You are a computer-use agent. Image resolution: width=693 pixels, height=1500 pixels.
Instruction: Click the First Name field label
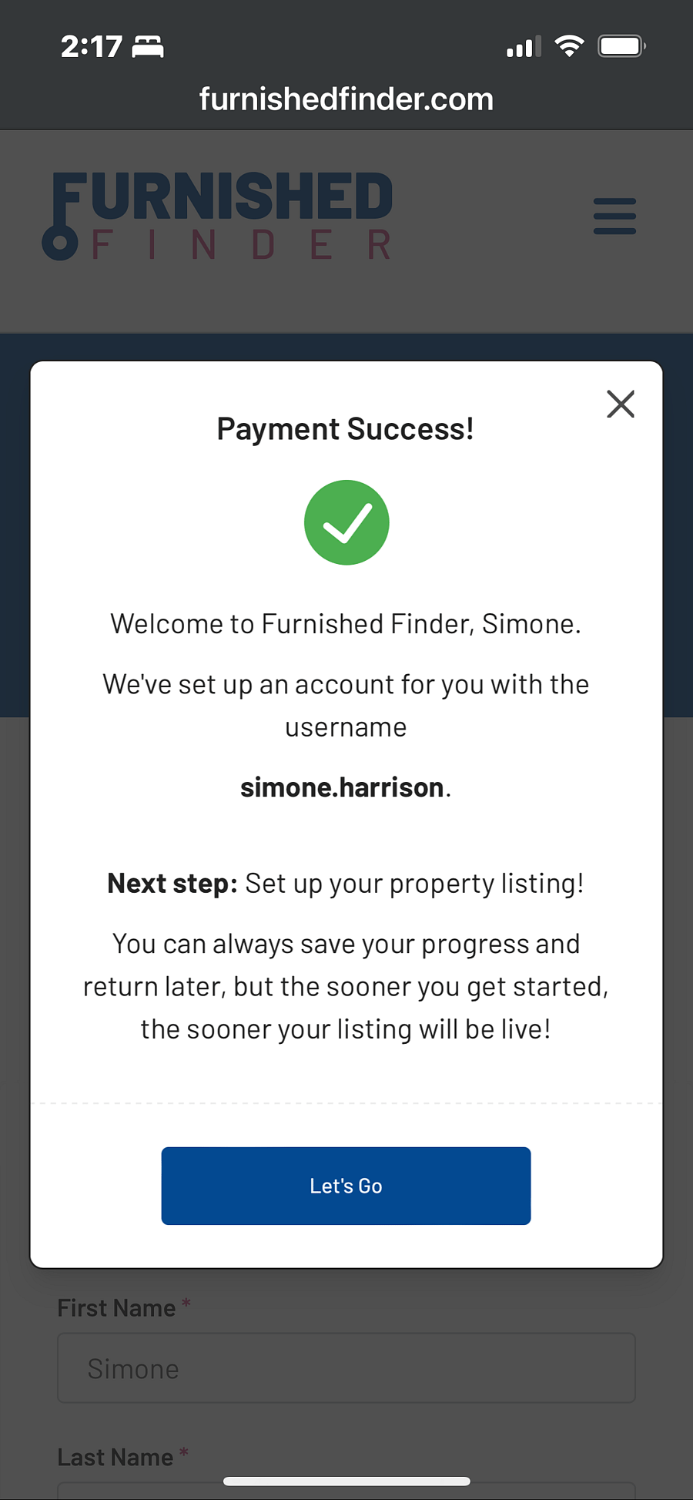click(x=116, y=1307)
